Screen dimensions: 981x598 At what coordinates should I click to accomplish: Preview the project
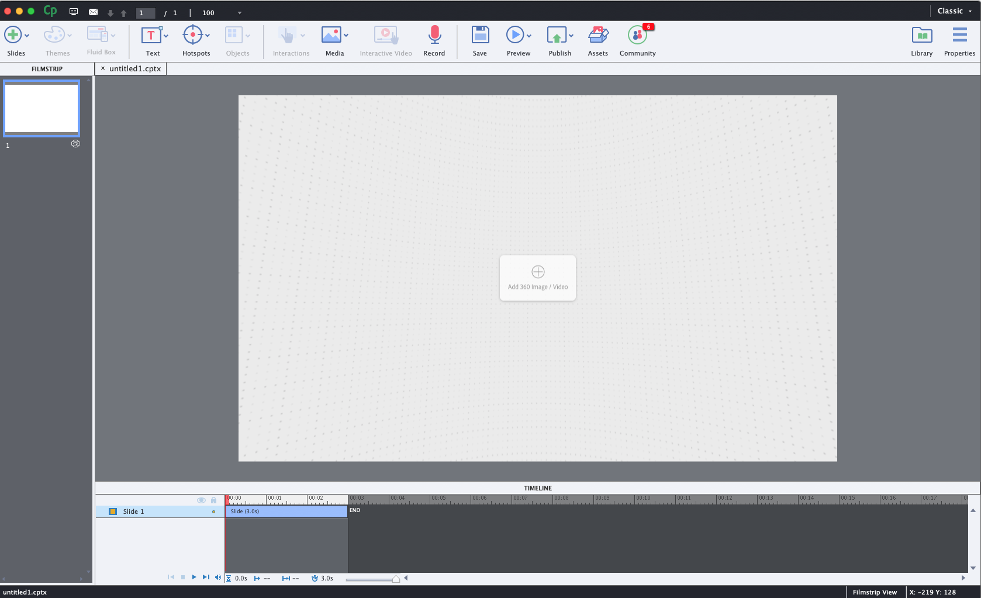pos(515,35)
